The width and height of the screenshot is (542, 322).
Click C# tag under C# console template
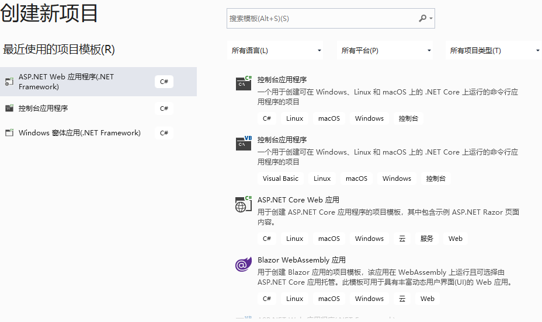266,118
